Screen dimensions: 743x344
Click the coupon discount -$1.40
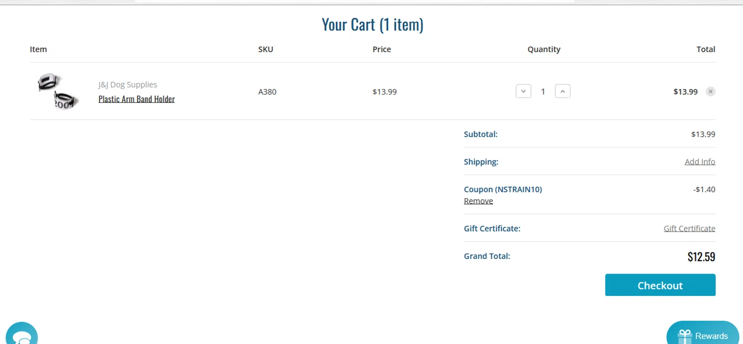coord(704,190)
